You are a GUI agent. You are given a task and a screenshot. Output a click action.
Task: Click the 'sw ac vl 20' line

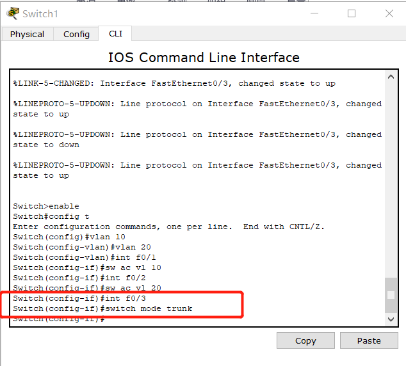[x=87, y=288]
